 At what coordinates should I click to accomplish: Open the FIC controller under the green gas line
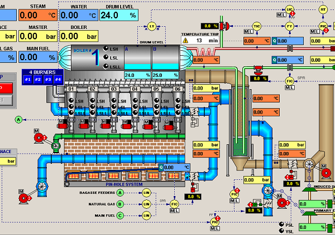(x=289, y=81)
